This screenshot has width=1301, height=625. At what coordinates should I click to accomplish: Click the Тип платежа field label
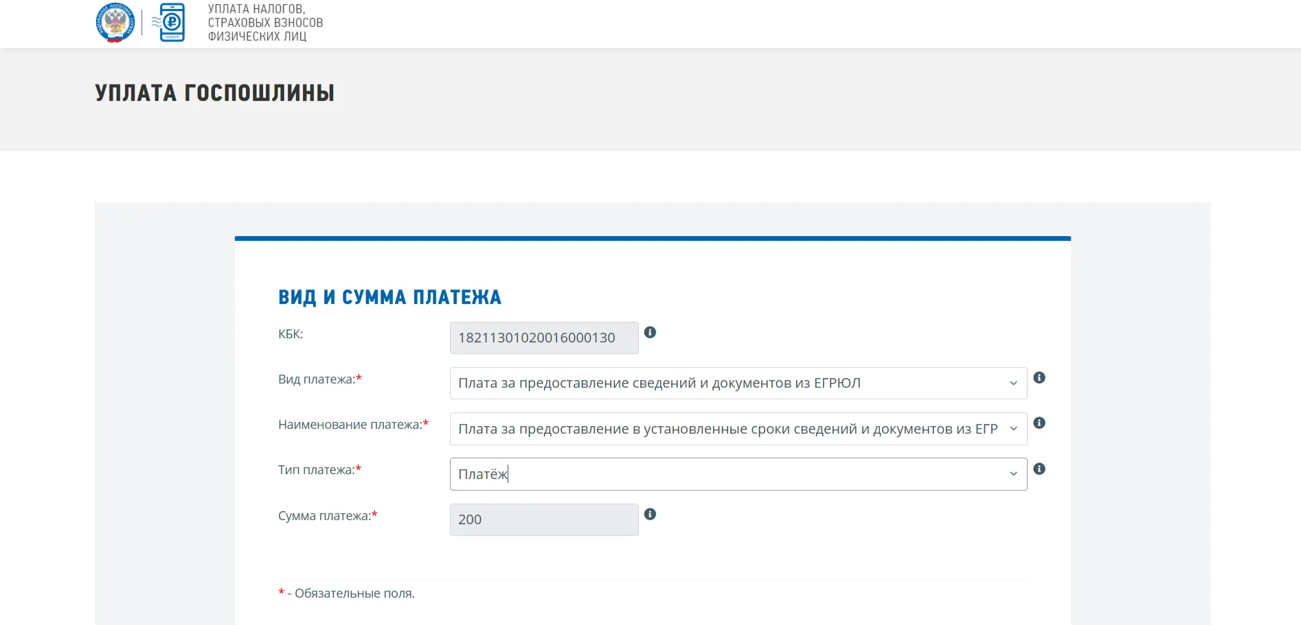(317, 469)
